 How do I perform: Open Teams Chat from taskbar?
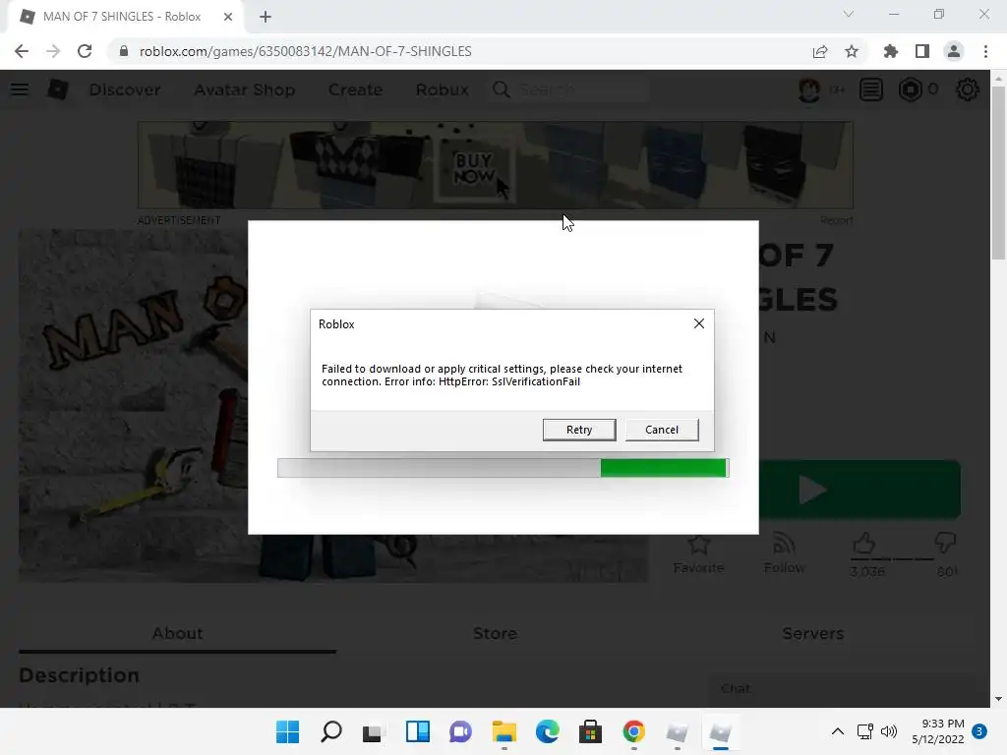pyautogui.click(x=460, y=731)
